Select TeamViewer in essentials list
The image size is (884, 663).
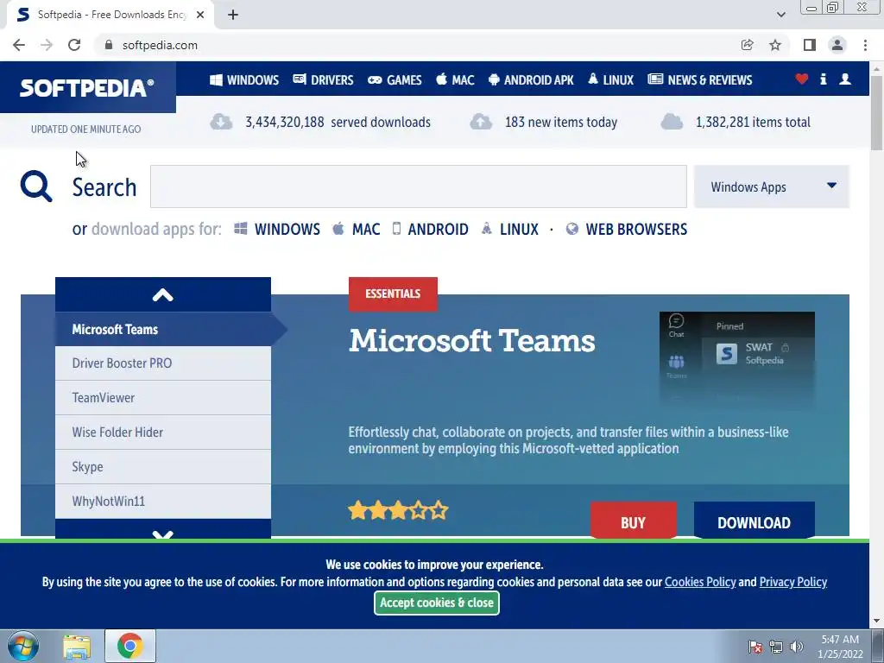click(163, 397)
